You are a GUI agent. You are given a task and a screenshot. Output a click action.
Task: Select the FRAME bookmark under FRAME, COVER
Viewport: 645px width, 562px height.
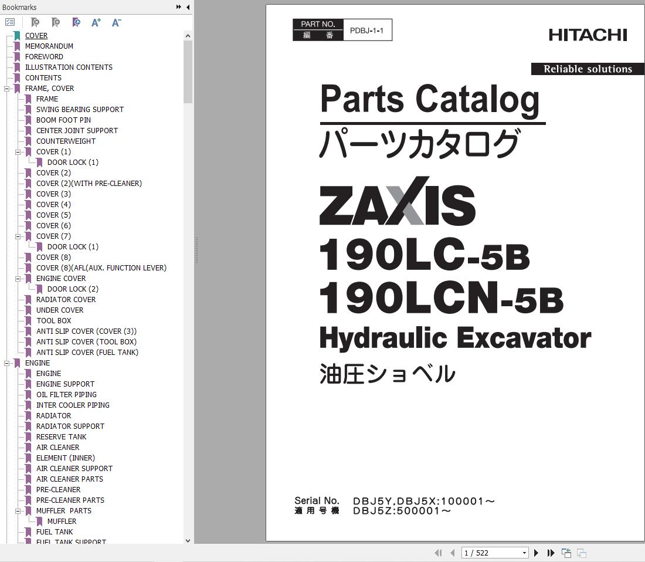(47, 99)
